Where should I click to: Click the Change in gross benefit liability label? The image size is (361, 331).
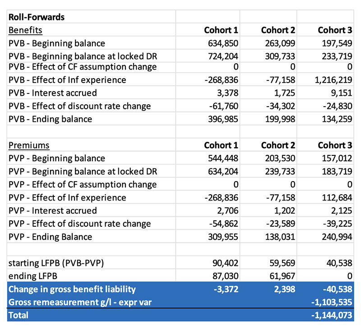pyautogui.click(x=72, y=289)
